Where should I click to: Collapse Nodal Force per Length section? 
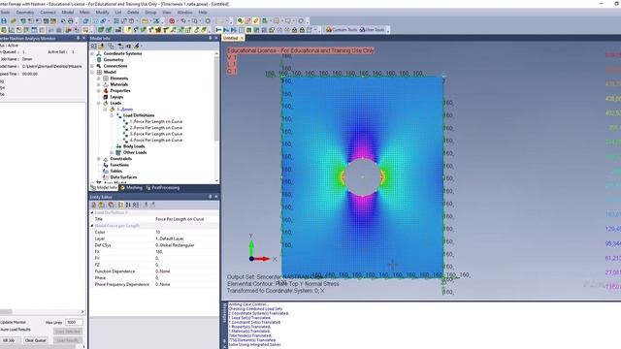(92, 226)
